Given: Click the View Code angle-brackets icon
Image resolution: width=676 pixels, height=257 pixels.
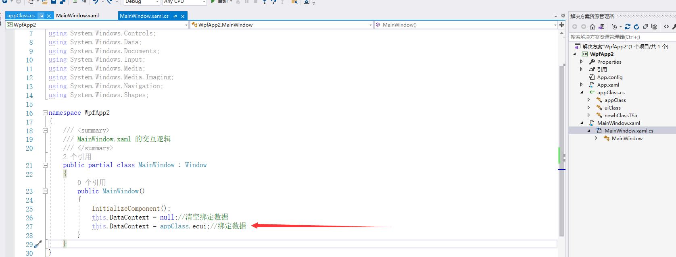Looking at the screenshot, I should [x=666, y=27].
